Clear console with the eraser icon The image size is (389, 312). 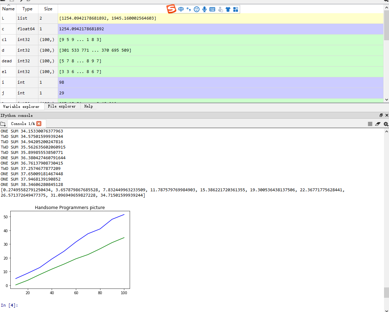click(x=378, y=124)
